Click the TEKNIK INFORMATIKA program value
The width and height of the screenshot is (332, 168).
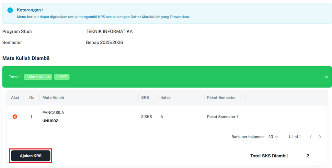click(109, 32)
